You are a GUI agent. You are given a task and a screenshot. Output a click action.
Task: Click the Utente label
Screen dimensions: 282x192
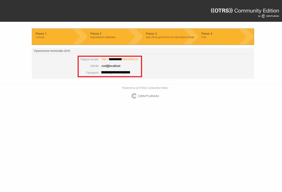click(94, 66)
